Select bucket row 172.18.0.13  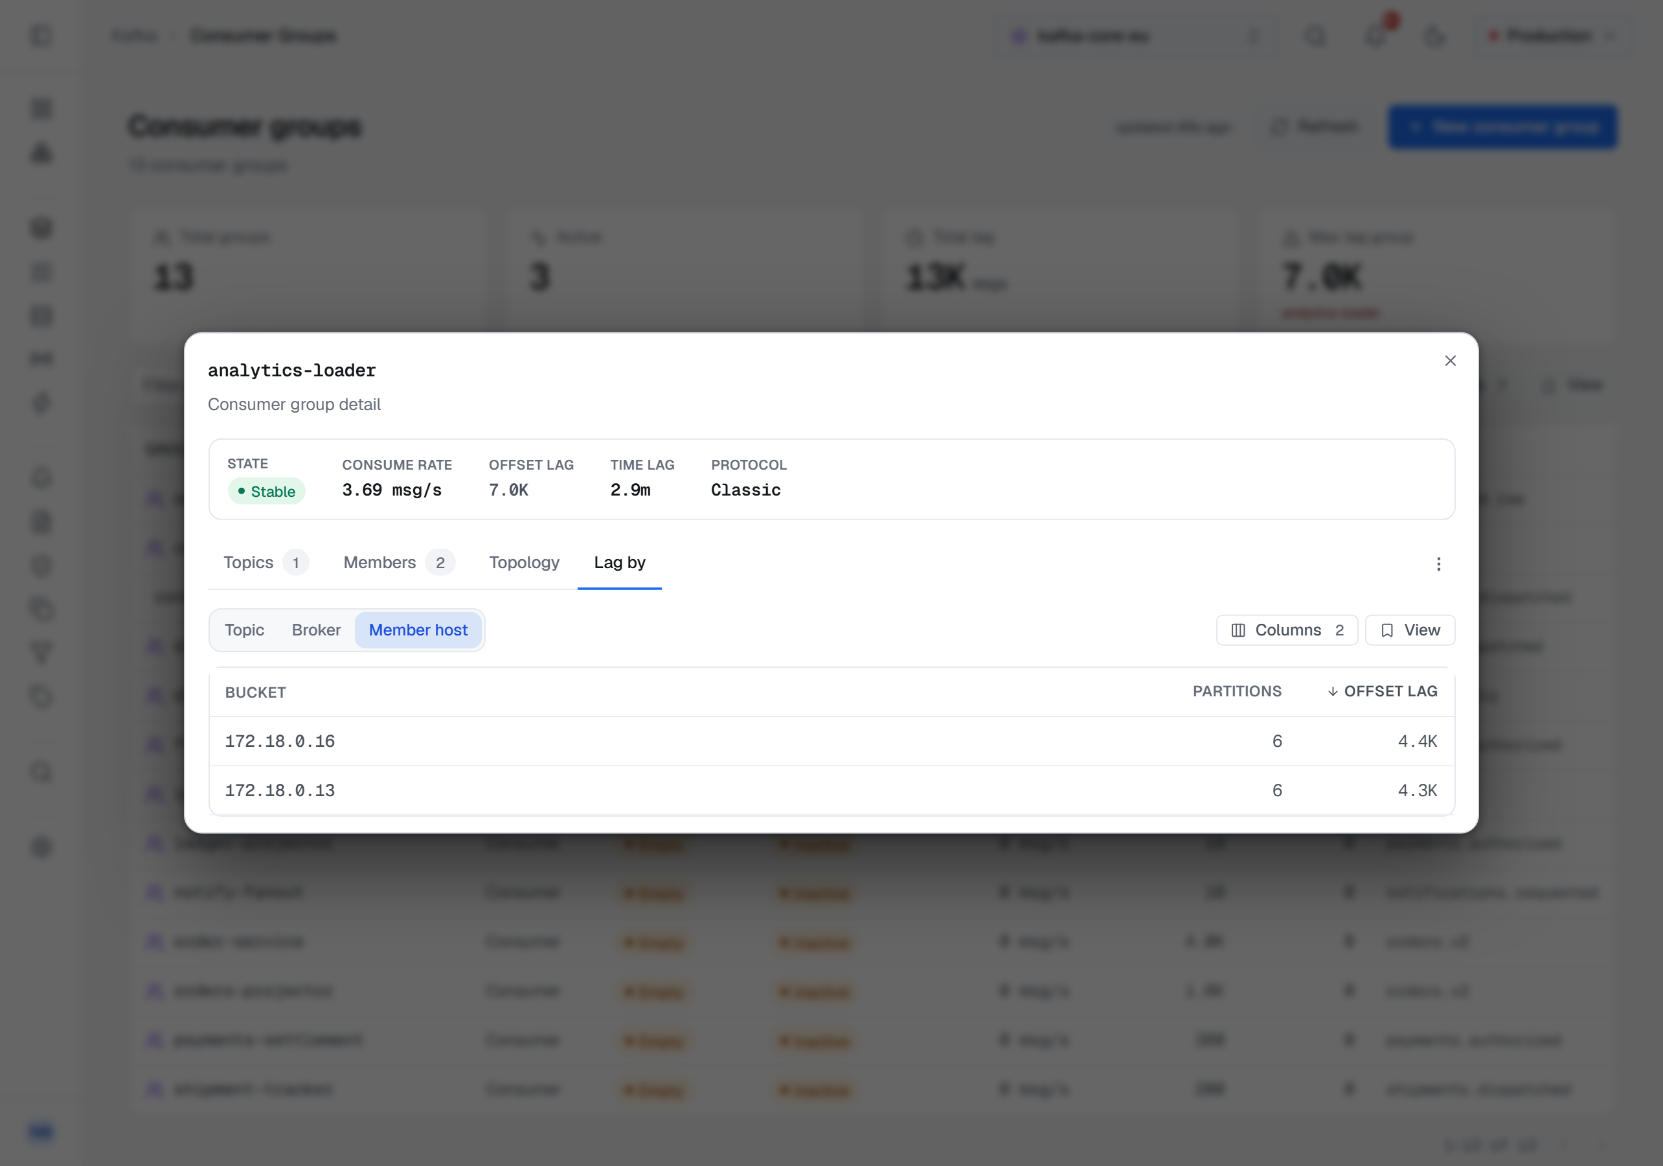(831, 791)
